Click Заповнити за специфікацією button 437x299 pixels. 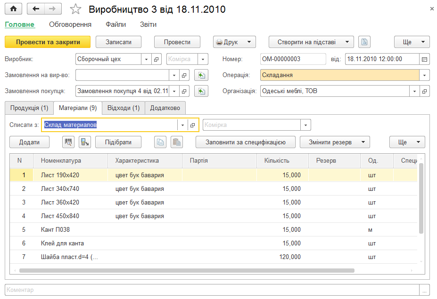(246, 142)
